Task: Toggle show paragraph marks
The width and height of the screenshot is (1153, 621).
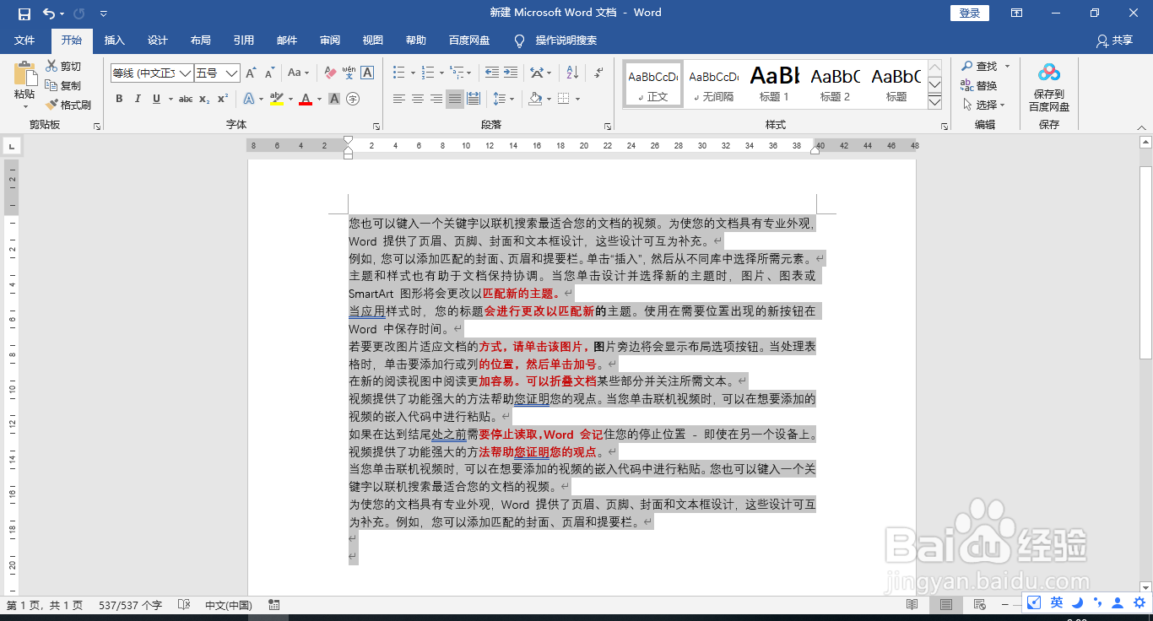Action: tap(597, 73)
